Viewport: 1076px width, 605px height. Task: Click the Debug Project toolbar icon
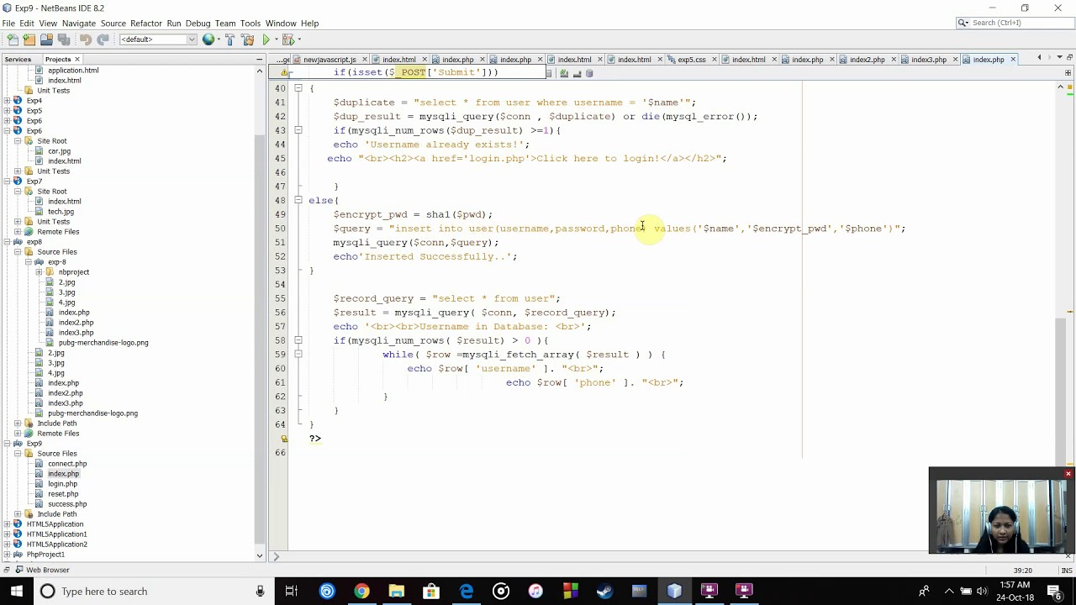tap(287, 39)
